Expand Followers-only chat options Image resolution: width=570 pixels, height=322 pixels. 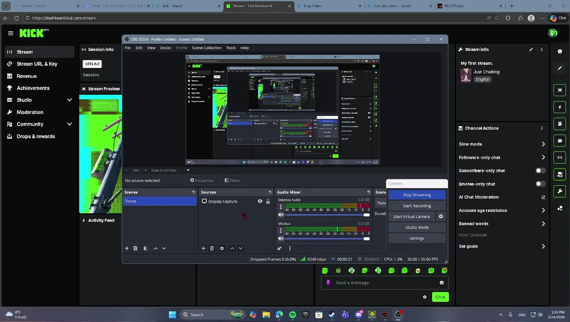pos(543,157)
